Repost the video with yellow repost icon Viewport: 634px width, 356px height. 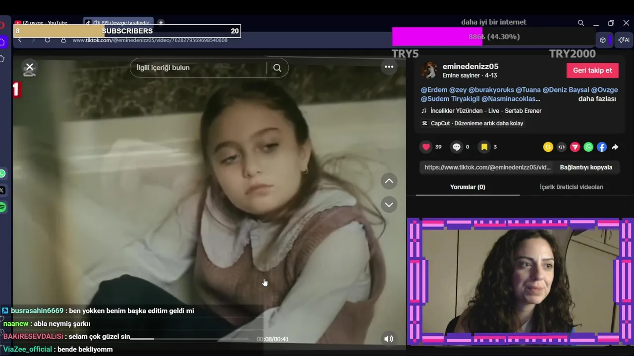coord(548,147)
